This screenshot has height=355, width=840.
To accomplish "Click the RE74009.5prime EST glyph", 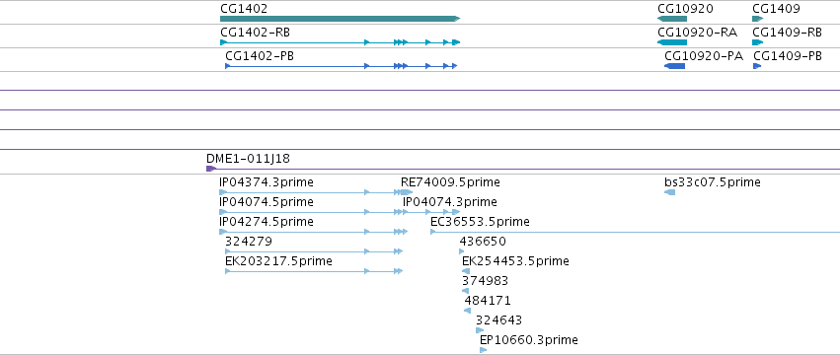I will (406, 192).
